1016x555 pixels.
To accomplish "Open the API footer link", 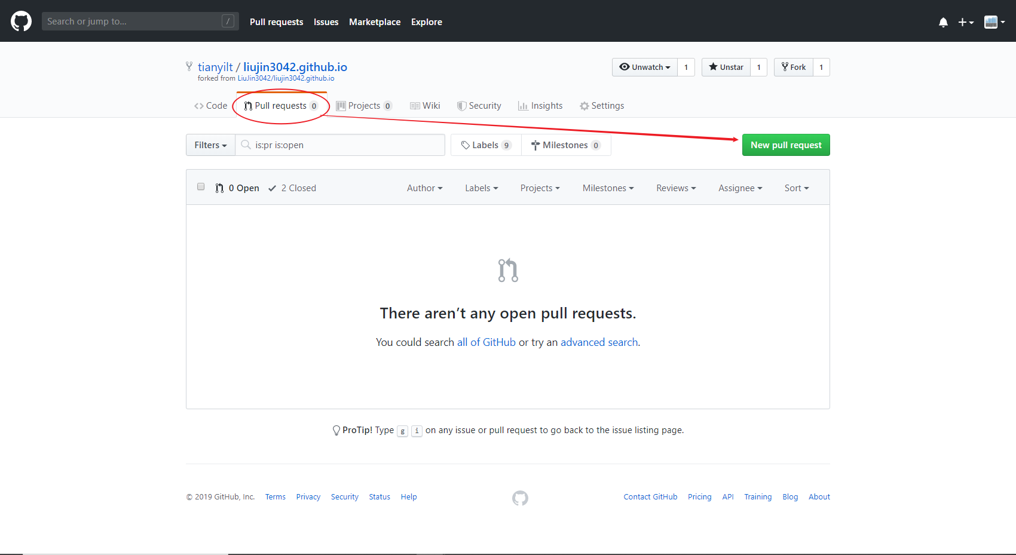I will pos(728,497).
